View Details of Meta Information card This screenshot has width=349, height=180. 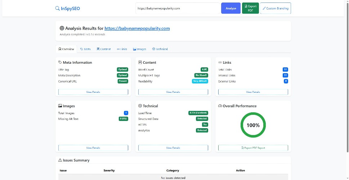(x=93, y=92)
